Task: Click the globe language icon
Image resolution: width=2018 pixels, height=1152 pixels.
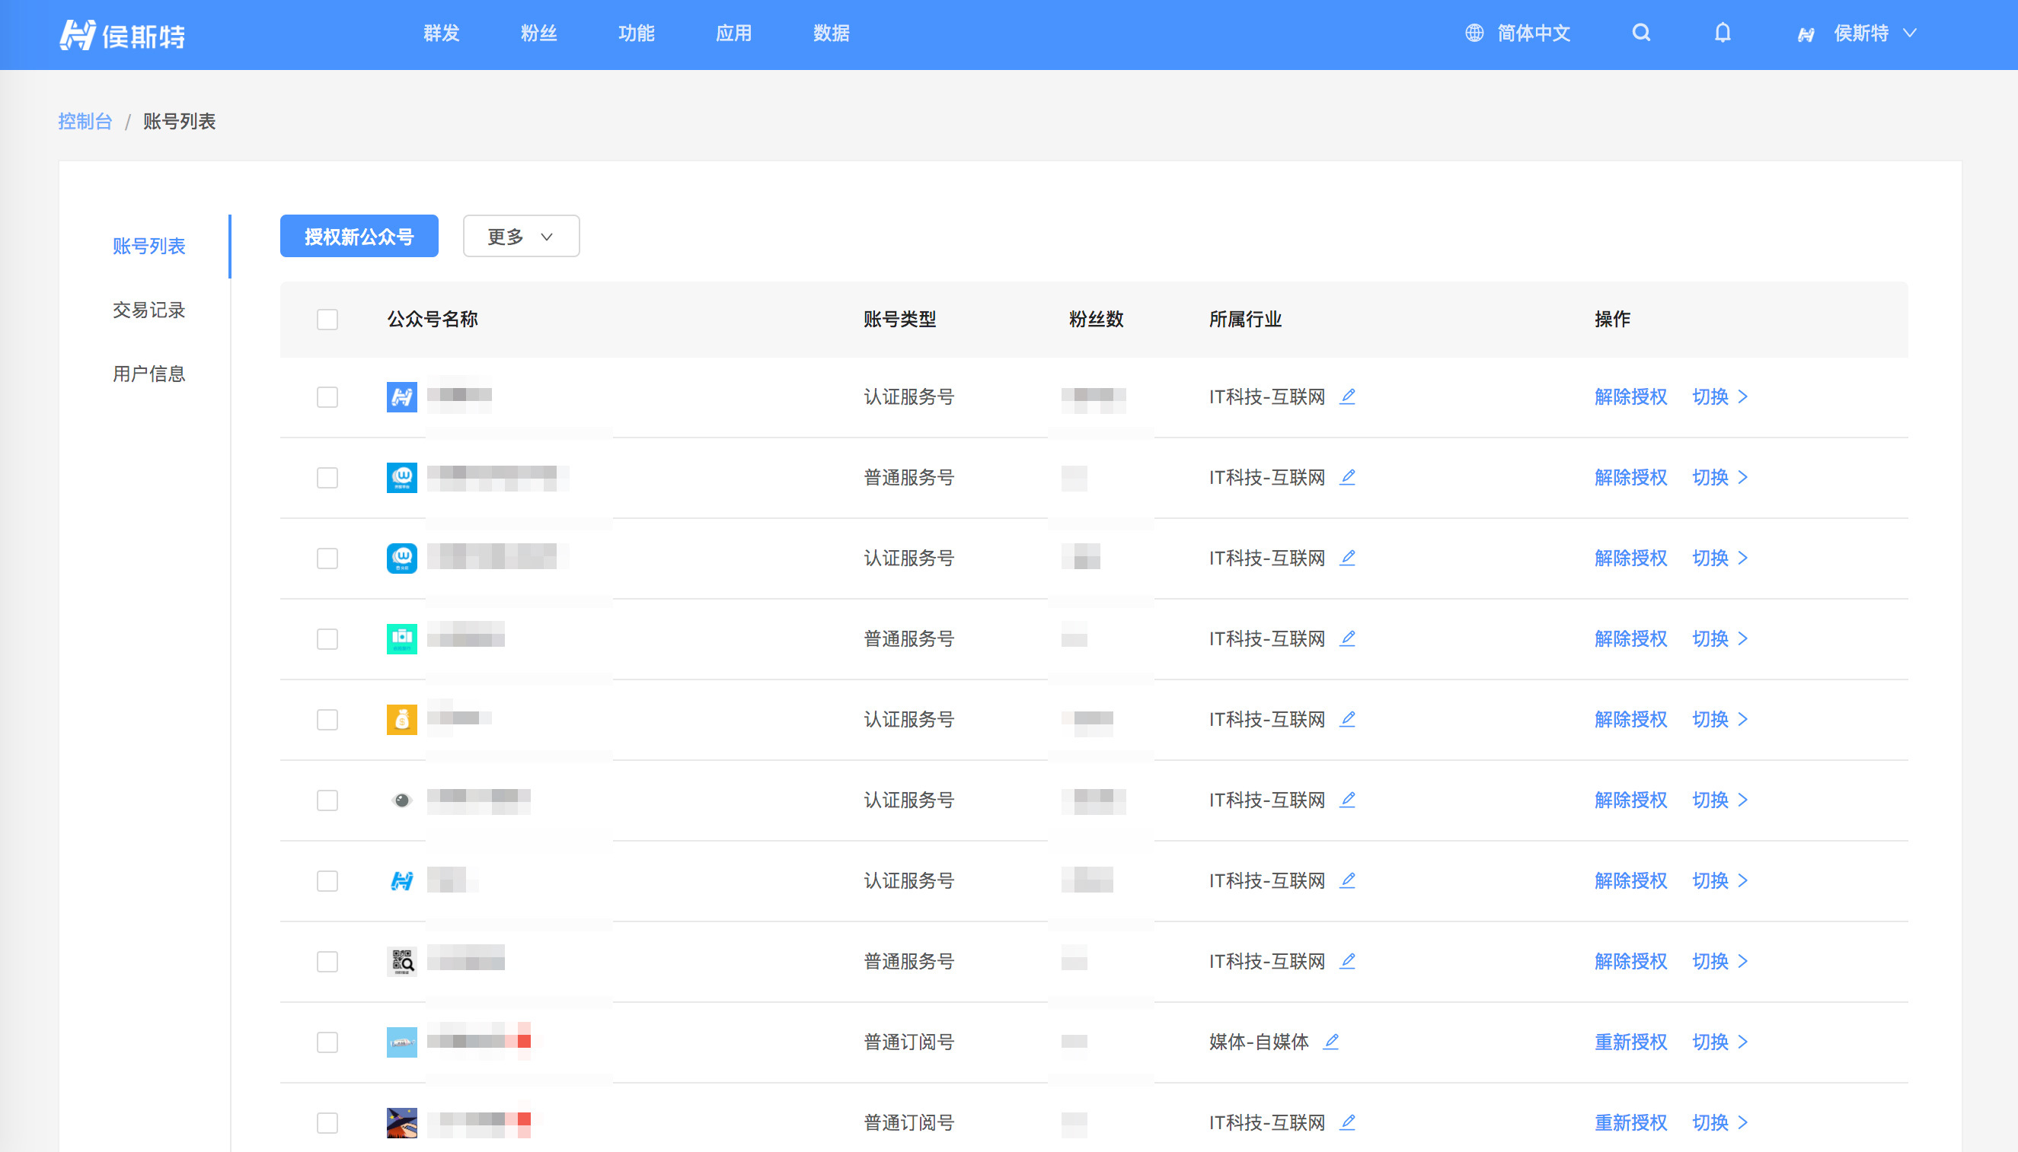Action: [x=1474, y=33]
